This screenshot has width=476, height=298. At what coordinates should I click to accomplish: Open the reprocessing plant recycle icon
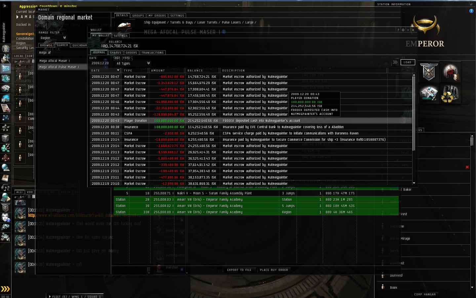[450, 93]
